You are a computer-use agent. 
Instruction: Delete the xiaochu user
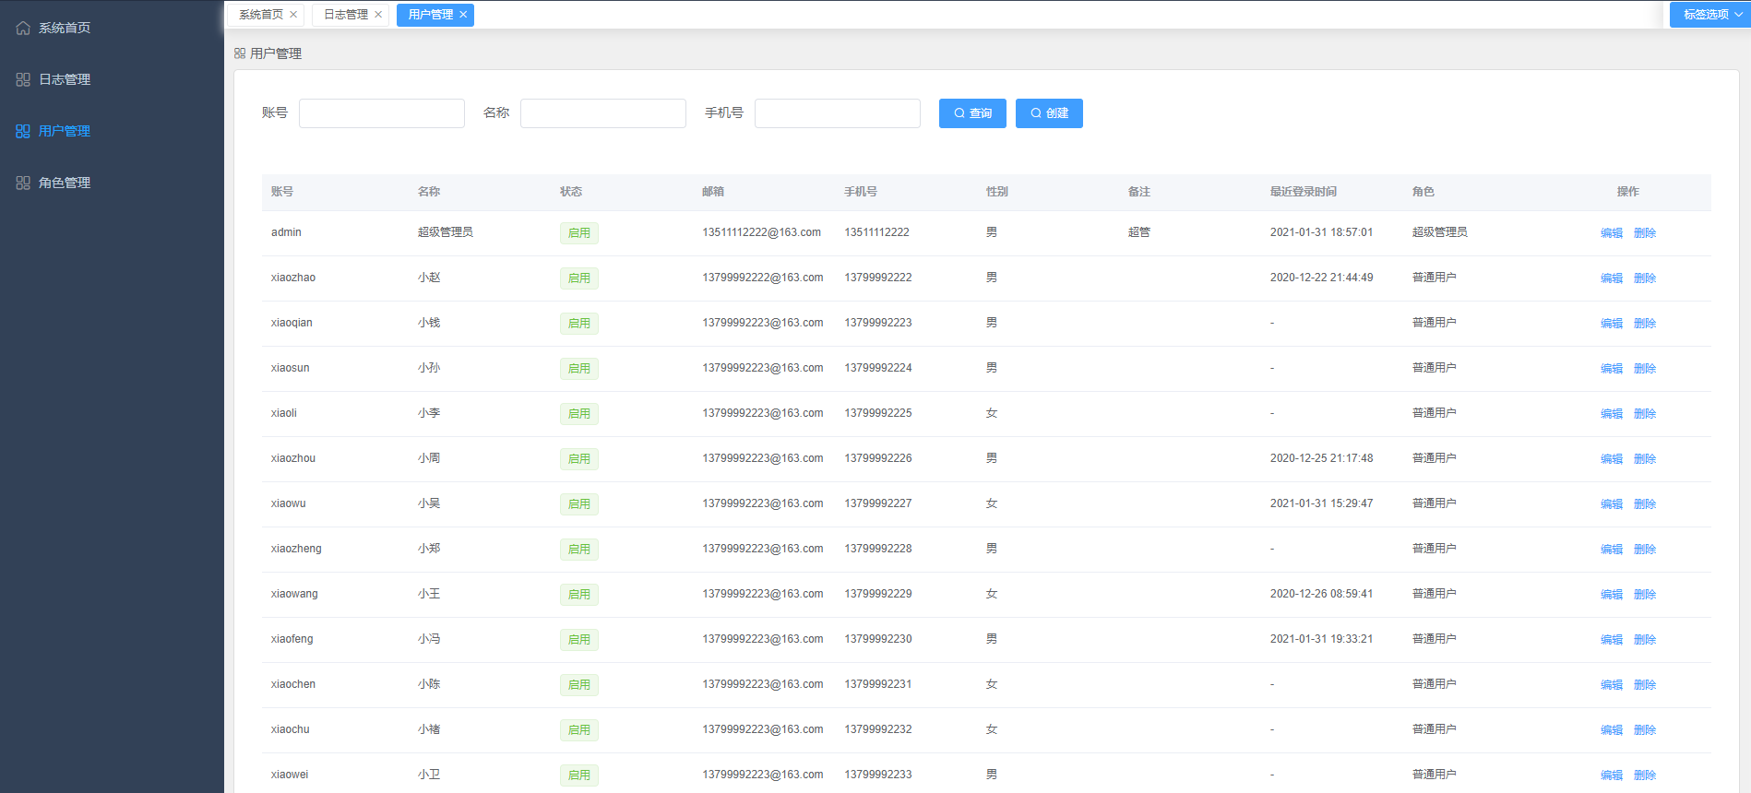pyautogui.click(x=1645, y=730)
